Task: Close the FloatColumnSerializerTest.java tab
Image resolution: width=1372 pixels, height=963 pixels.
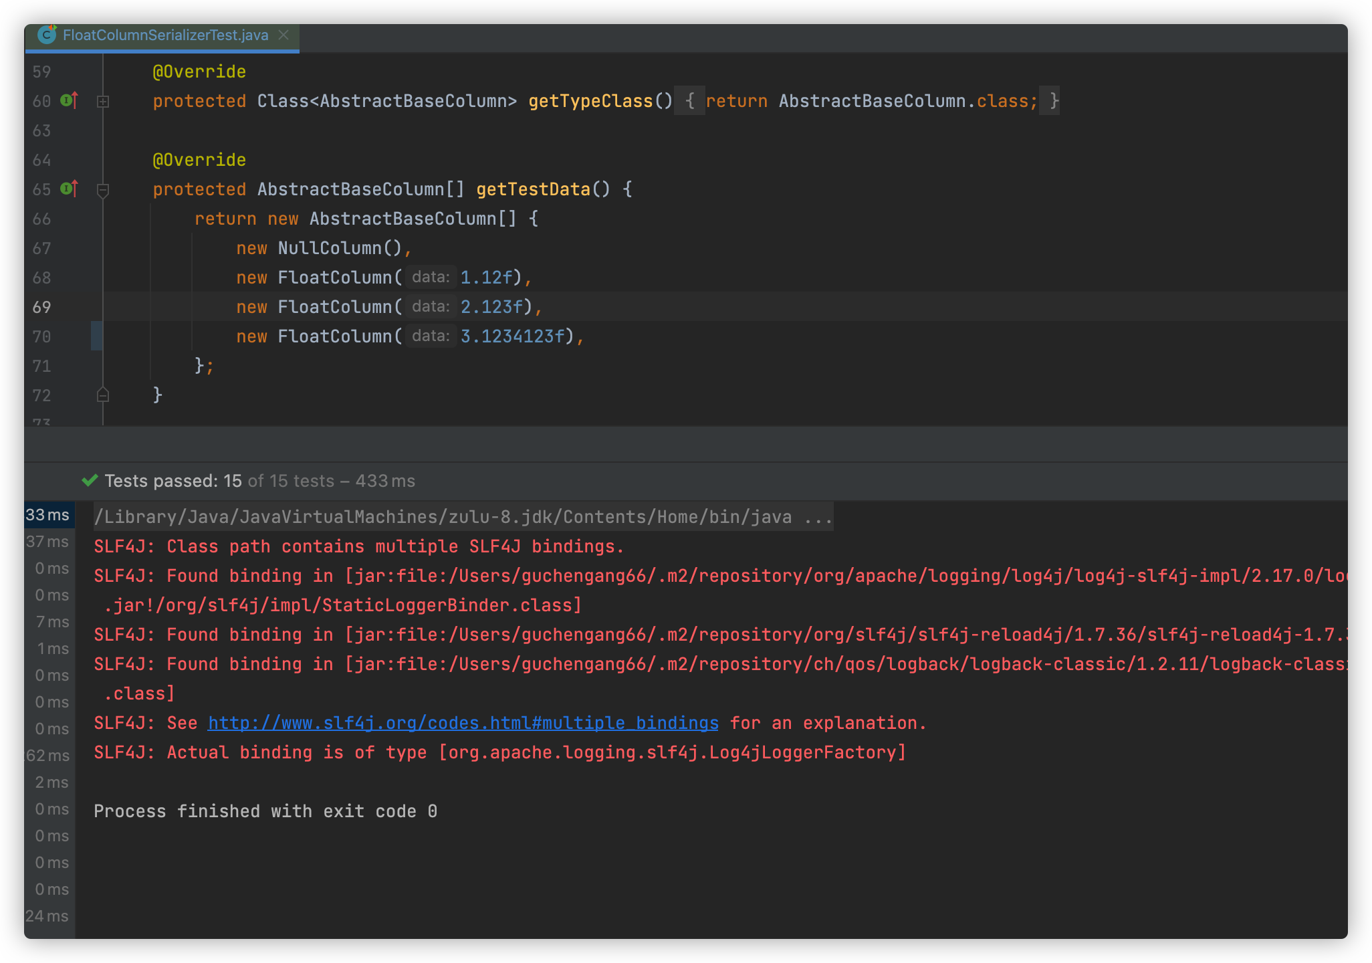Action: tap(283, 35)
